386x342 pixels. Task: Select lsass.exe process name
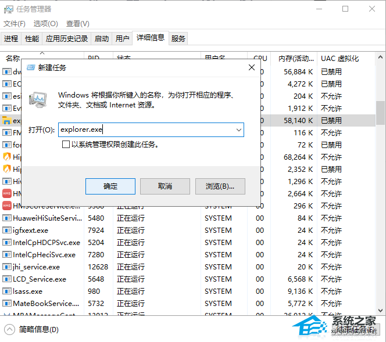click(27, 291)
